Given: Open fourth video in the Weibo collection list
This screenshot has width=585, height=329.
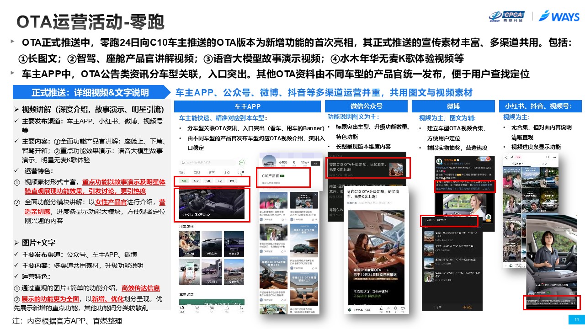Looking at the screenshot, I should pos(452,277).
